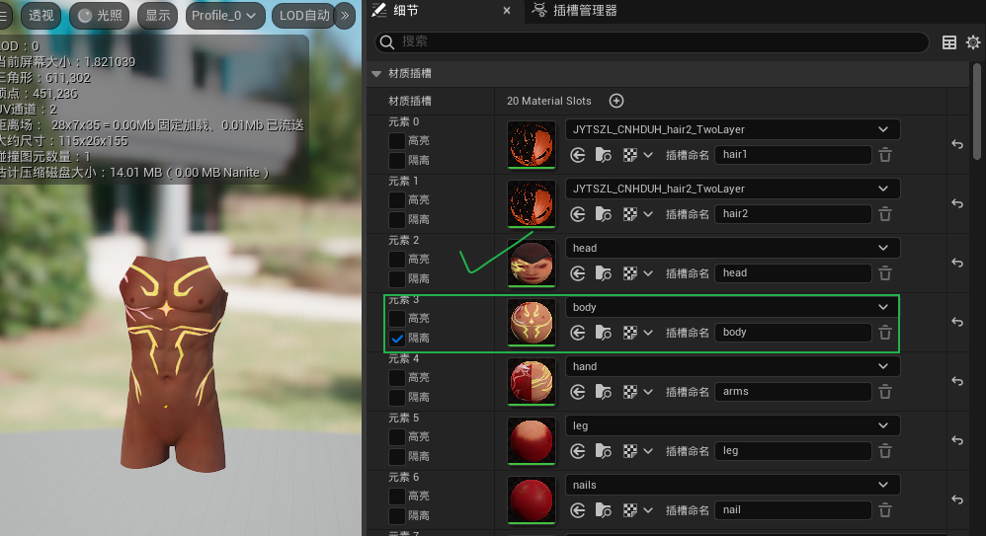Open hand material dropdown

coord(732,366)
